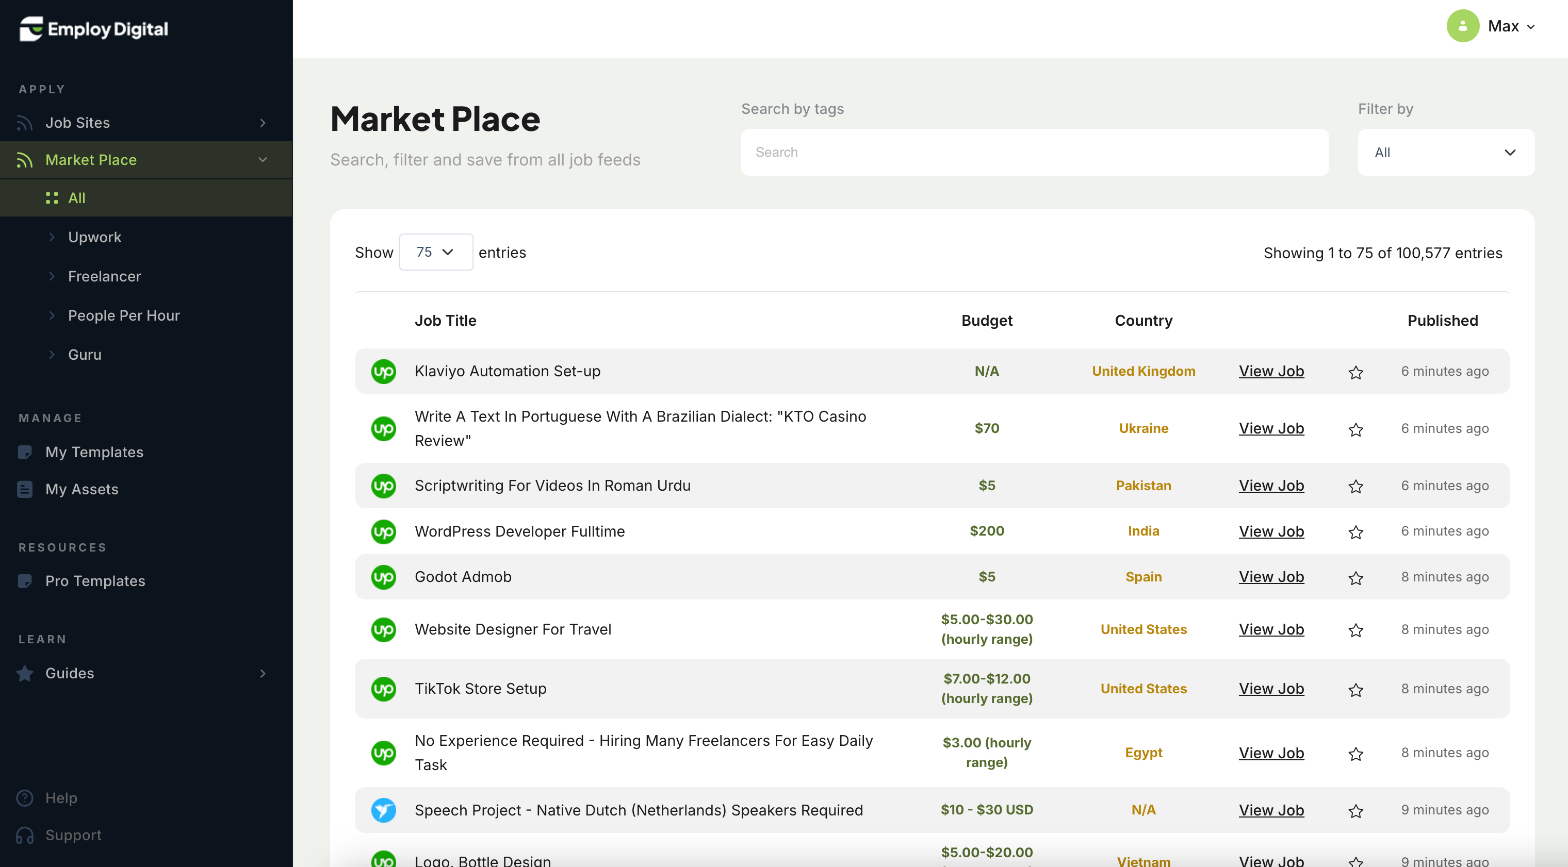This screenshot has width=1568, height=867.
Task: Star the WordPress Developer Fulltime job
Action: tap(1355, 532)
